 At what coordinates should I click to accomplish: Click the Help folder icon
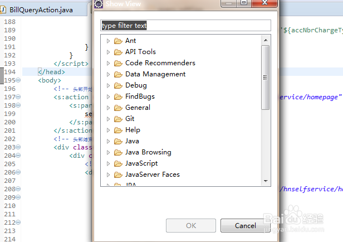(118, 130)
